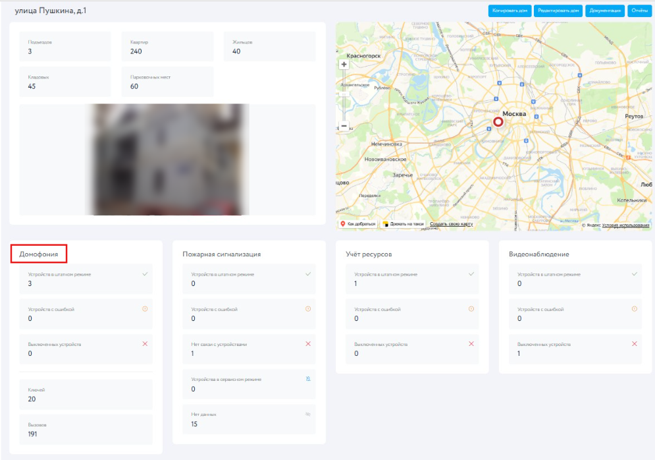Click service mode icon in Пожарная сигнализация
Image resolution: width=655 pixels, height=460 pixels.
point(308,379)
